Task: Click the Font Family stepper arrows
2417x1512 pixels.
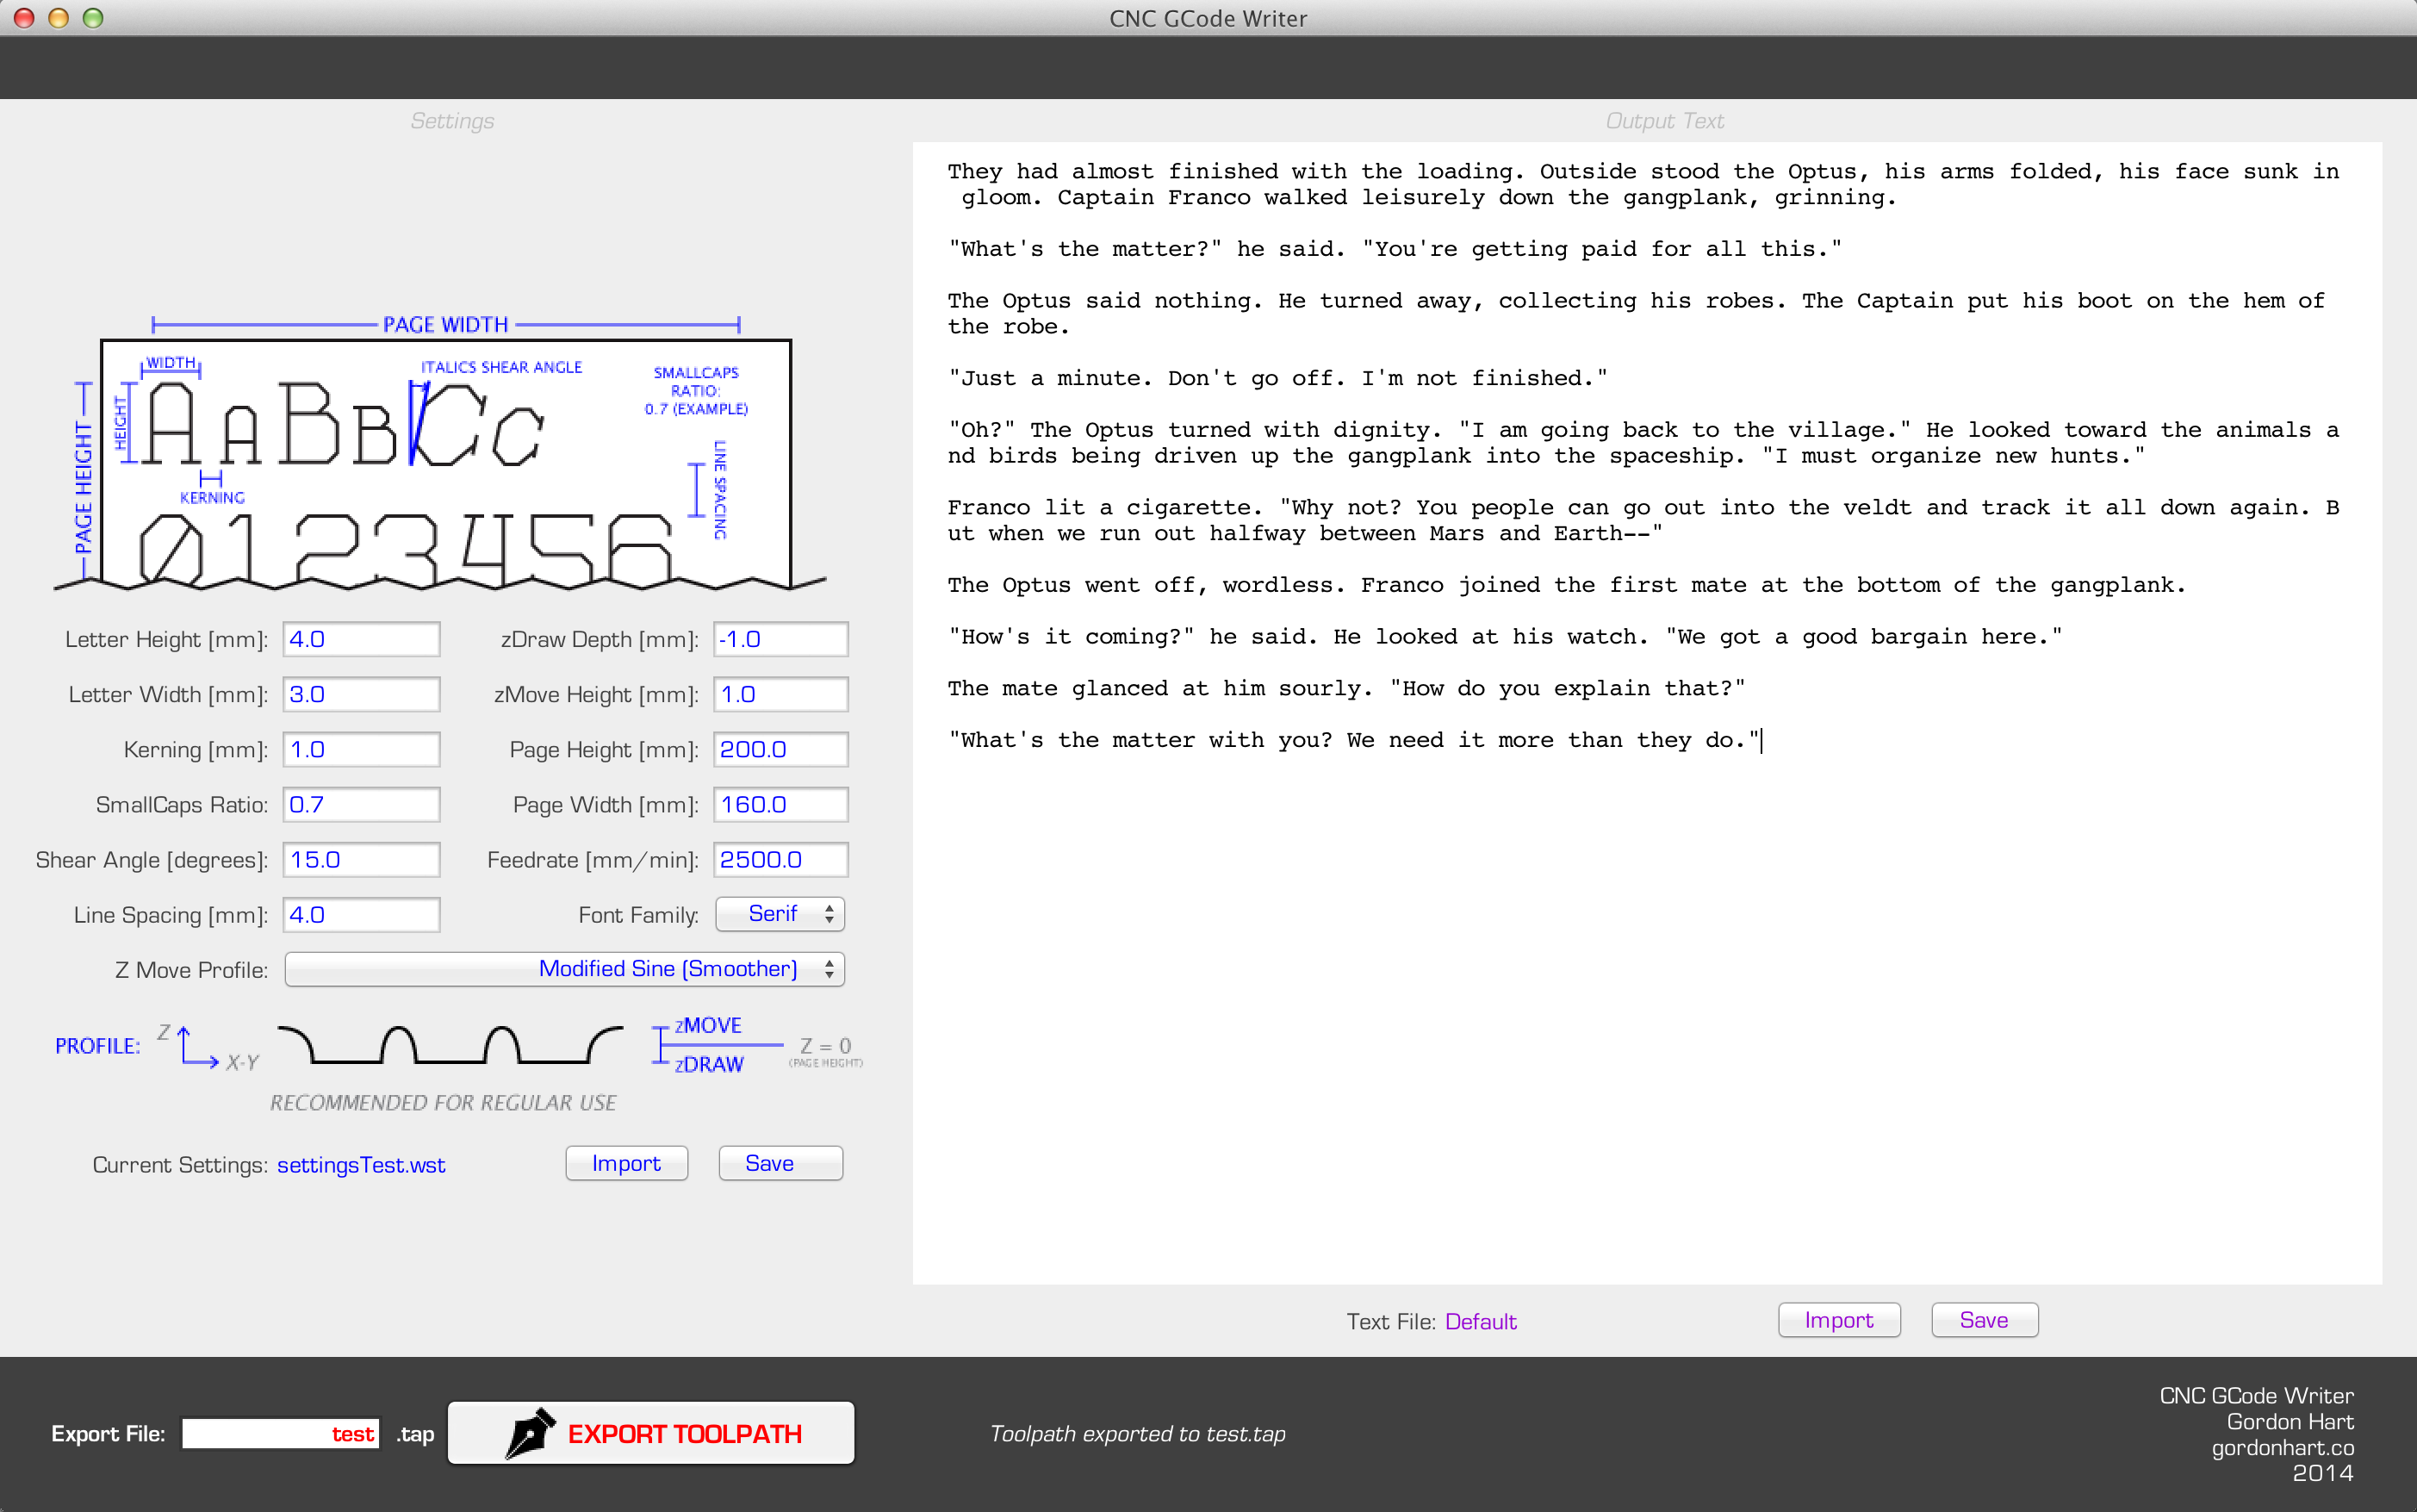Action: click(829, 914)
